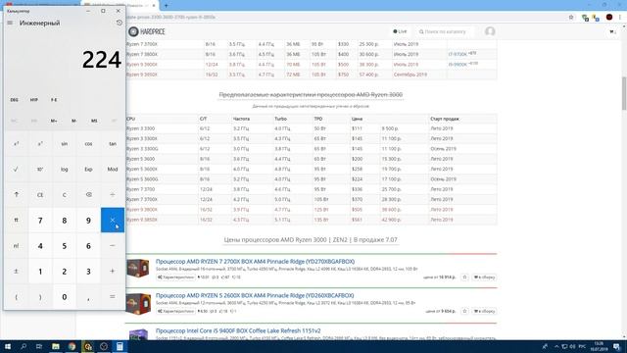Click the cos function button
627x353 pixels.
(88, 144)
